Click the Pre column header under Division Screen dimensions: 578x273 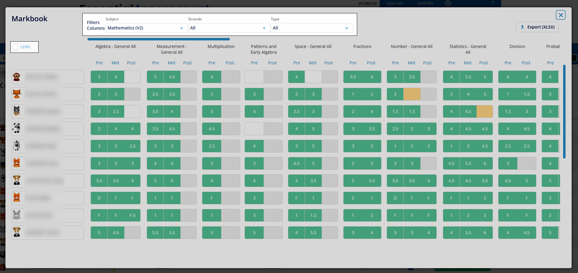tap(508, 63)
